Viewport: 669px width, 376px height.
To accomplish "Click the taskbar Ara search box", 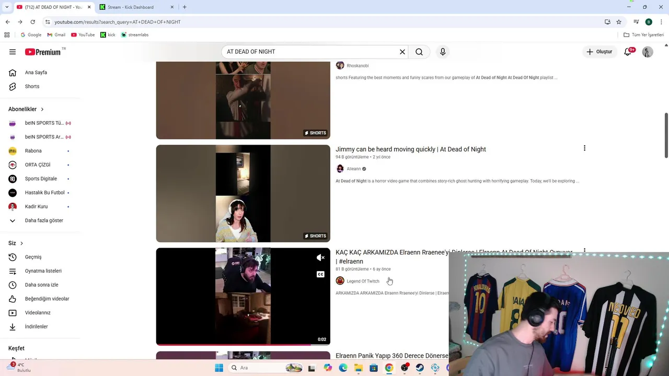I will [x=266, y=368].
